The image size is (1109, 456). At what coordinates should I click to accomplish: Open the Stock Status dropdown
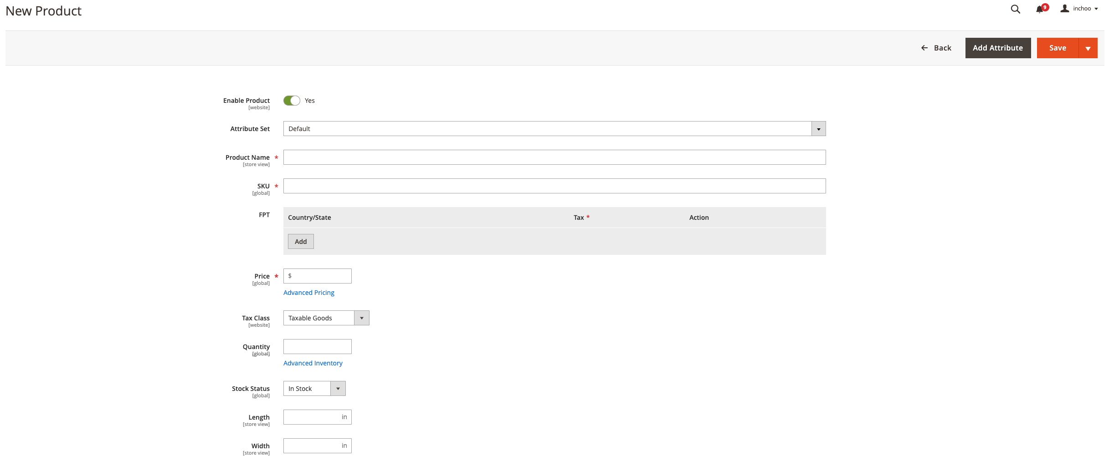314,389
